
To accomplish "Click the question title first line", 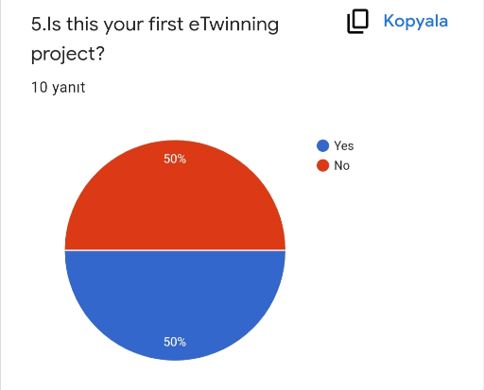I will (x=155, y=25).
